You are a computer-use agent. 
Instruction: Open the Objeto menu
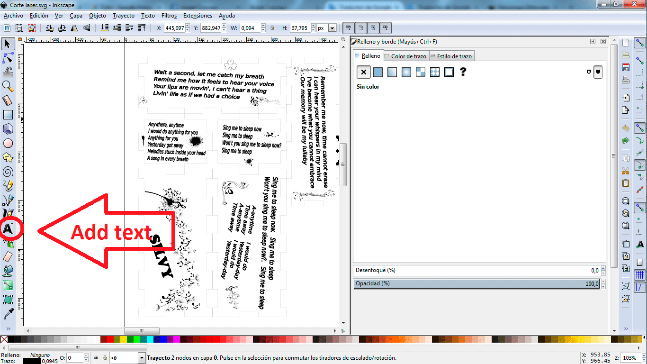click(98, 15)
